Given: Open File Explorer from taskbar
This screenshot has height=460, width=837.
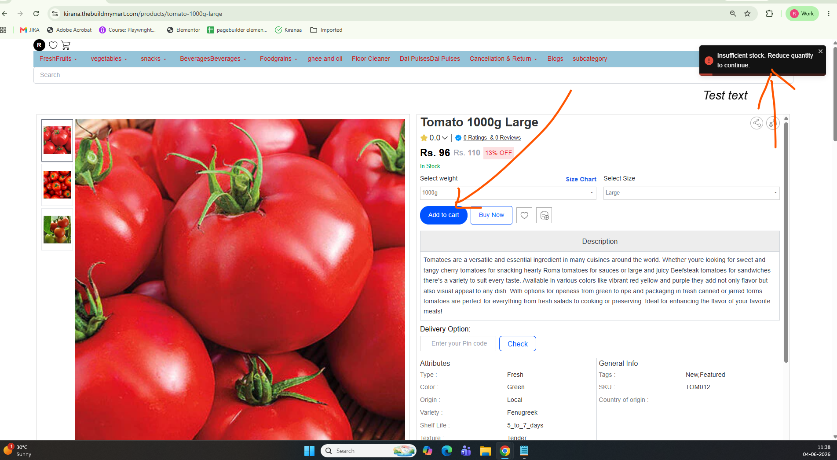Looking at the screenshot, I should (485, 451).
